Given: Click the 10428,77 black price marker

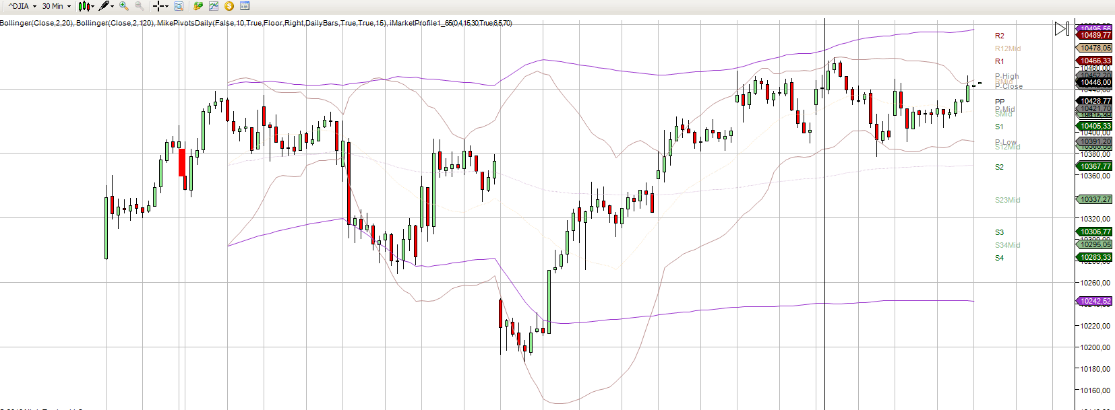Looking at the screenshot, I should (1094, 101).
